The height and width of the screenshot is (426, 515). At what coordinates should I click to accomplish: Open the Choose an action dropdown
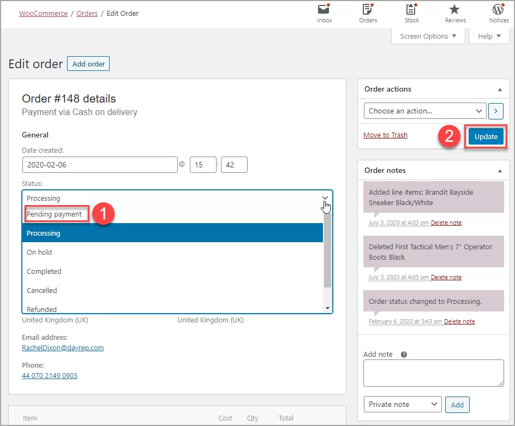[424, 111]
